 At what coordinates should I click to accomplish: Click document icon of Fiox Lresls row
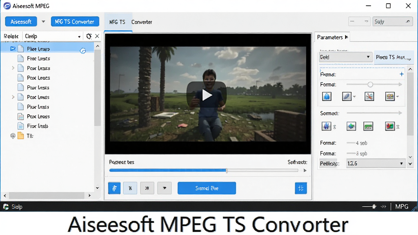pos(20,126)
